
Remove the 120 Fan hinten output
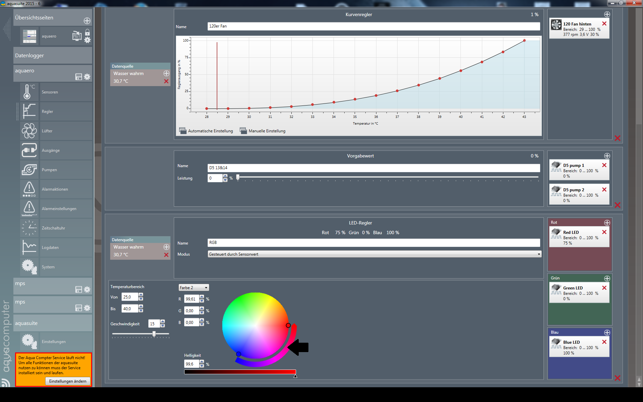tap(604, 23)
